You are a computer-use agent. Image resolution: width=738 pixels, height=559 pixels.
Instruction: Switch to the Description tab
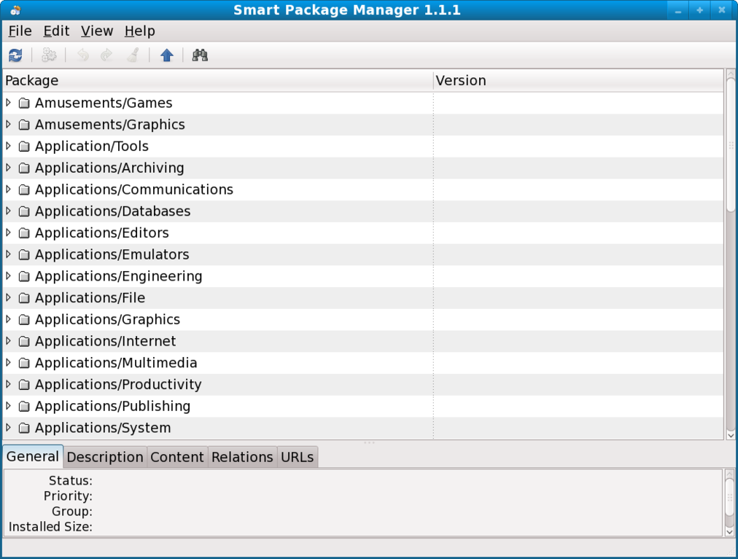(x=105, y=457)
